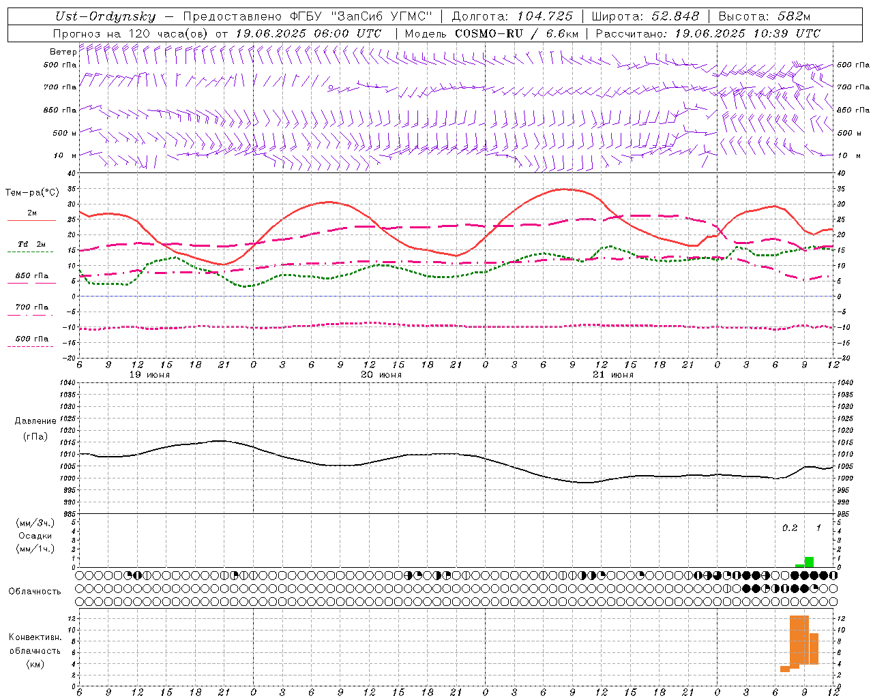Select the Конвективн. label of the convective panel
Viewport: 873px width, 698px height.
[x=35, y=637]
